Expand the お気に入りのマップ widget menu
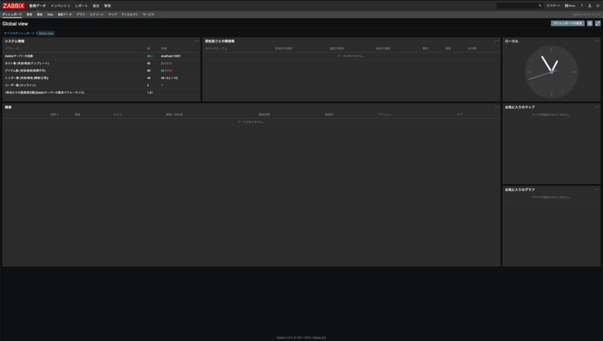 point(597,107)
